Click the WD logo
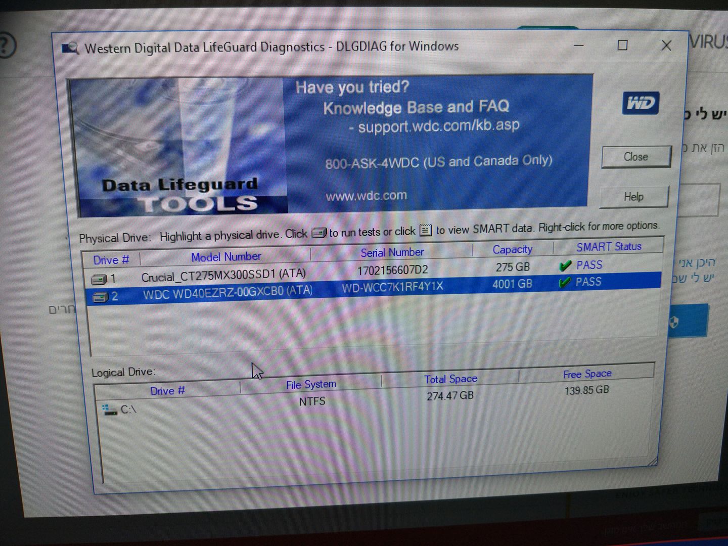This screenshot has height=546, width=728. coord(641,103)
